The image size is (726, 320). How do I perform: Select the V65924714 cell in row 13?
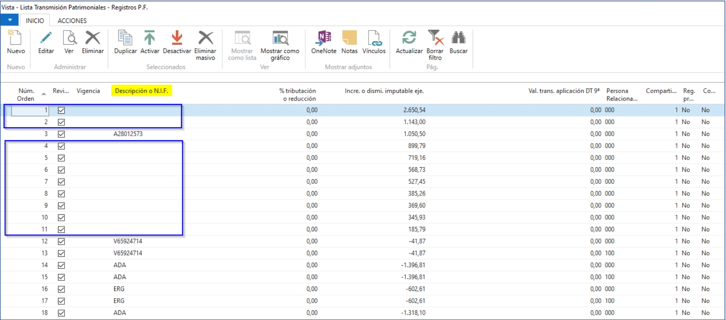128,253
